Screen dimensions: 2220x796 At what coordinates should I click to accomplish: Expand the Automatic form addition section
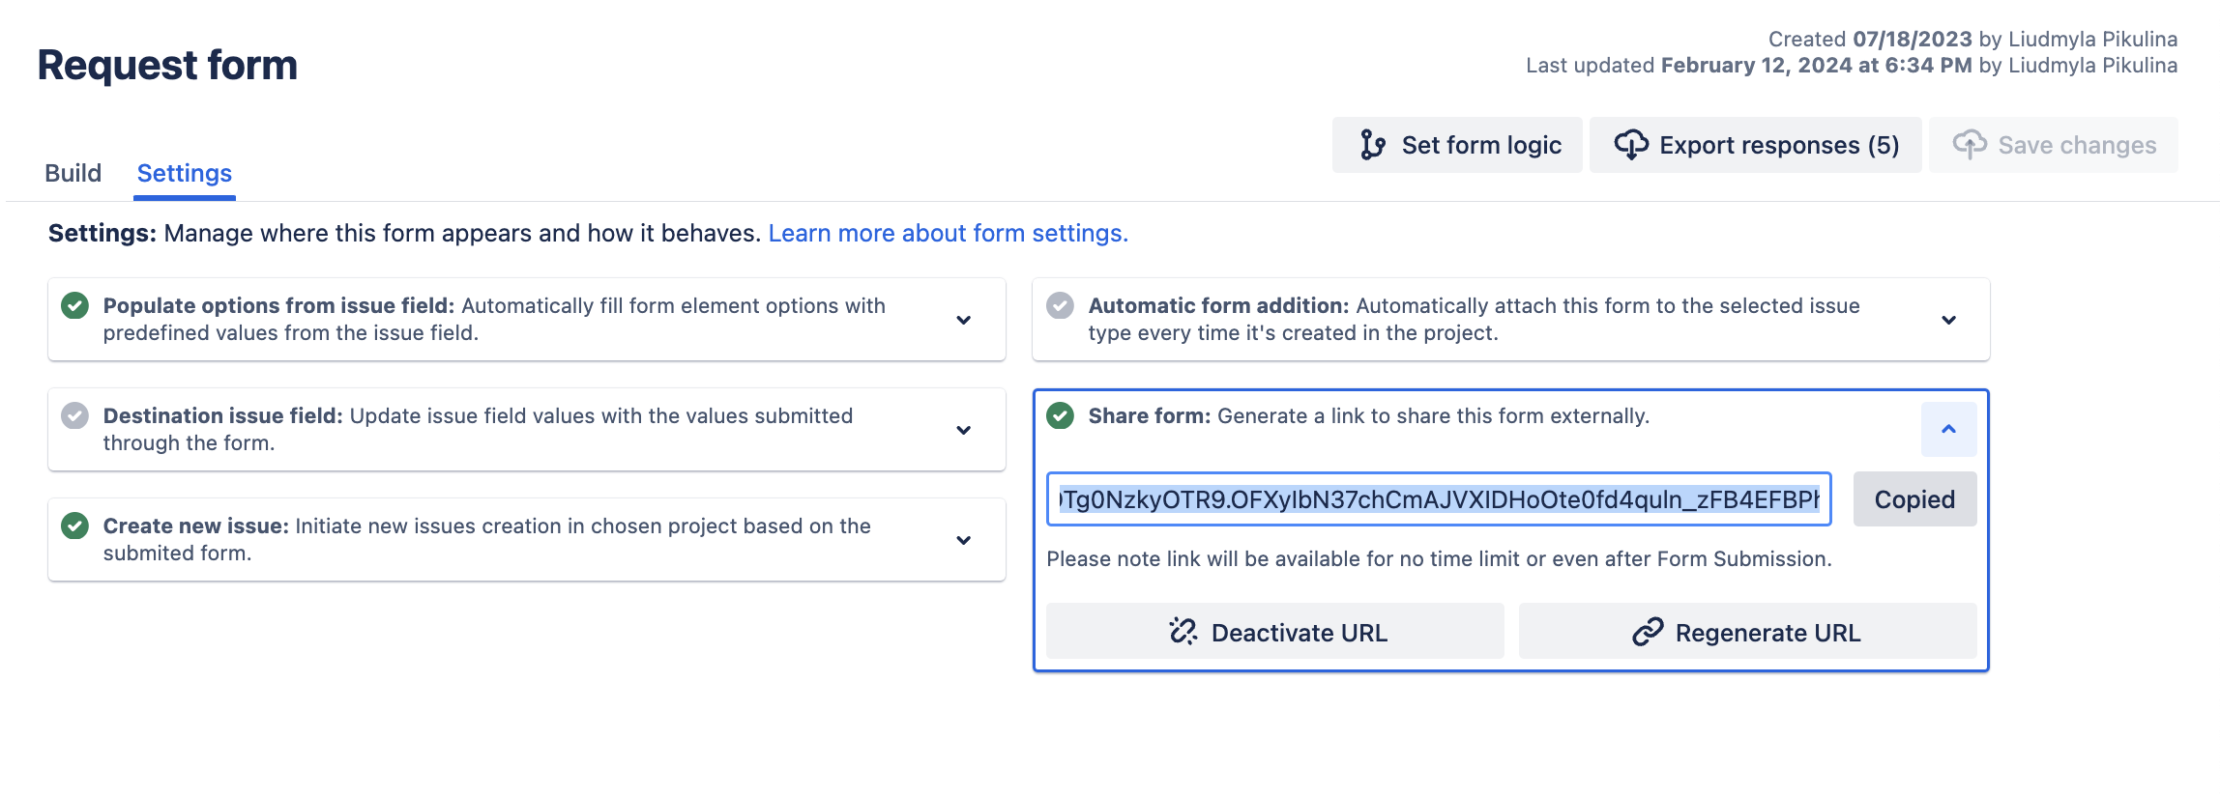pyautogui.click(x=1948, y=320)
